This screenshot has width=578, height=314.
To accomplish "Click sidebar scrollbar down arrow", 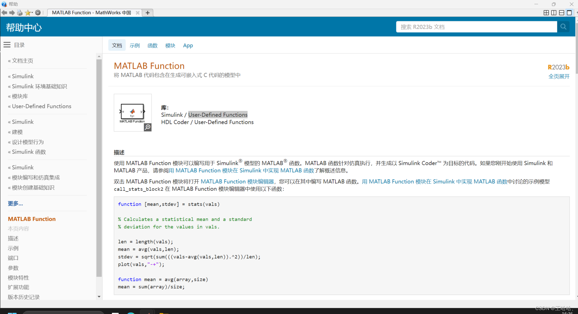I will pos(99,297).
